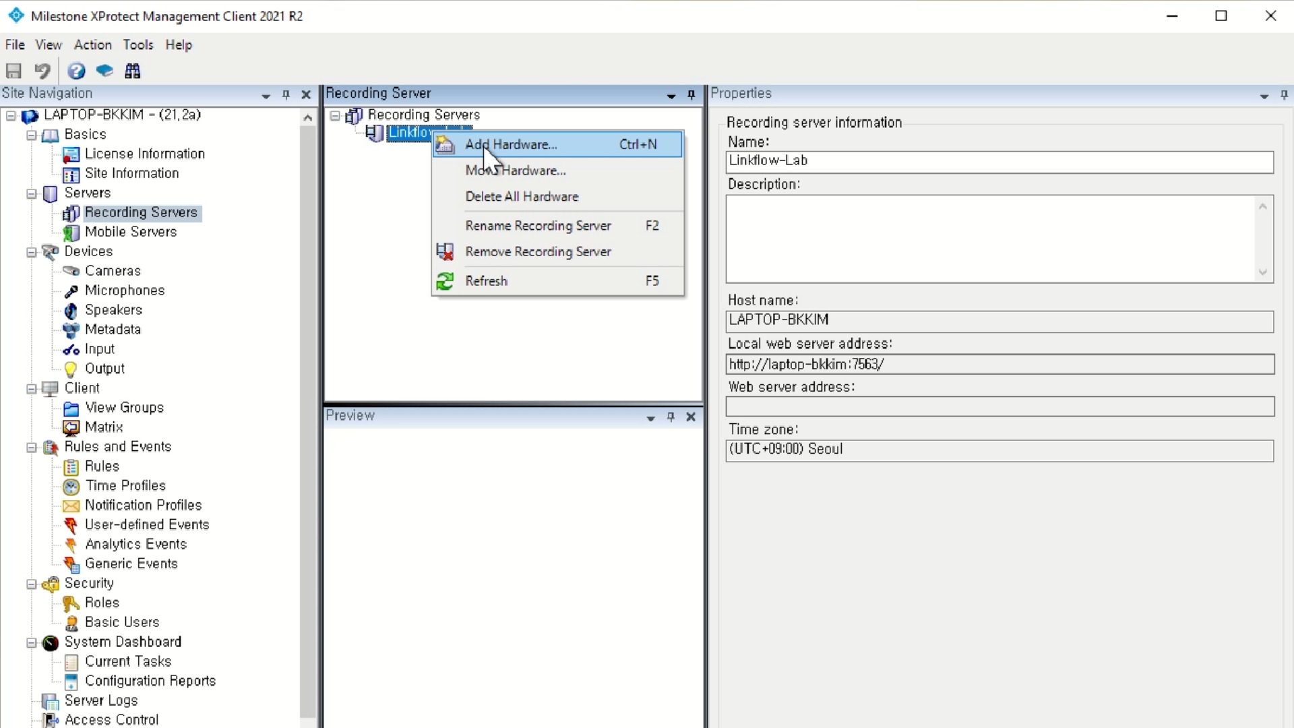The width and height of the screenshot is (1294, 728).
Task: Click the View Groups folder icon
Action: click(x=71, y=408)
